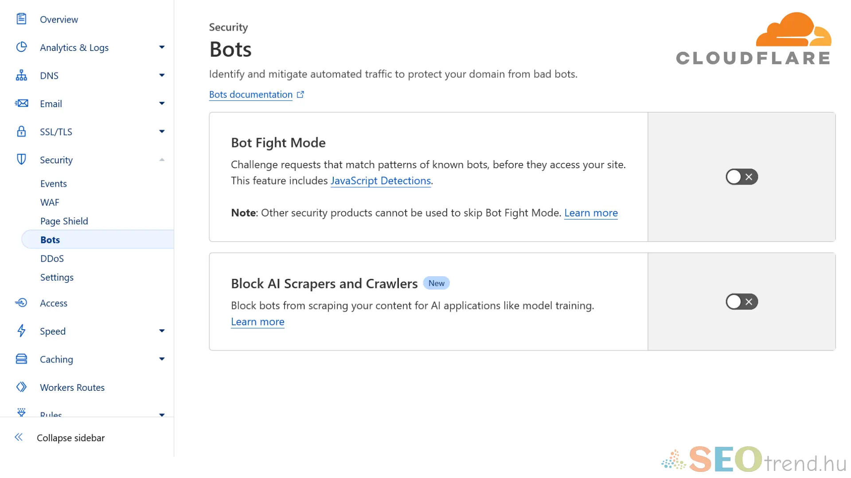851x478 pixels.
Task: Expand the Analytics & Logs dropdown arrow
Action: (x=162, y=47)
